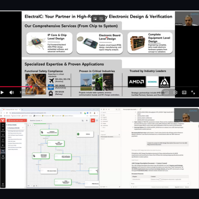Screen dimensions: 199x199
Task: Open the red ElectraIC ASIC Project dropdown
Action: [x=17, y=121]
